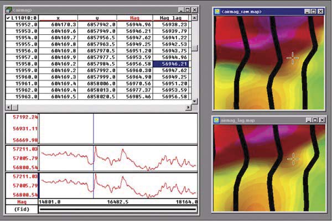Click the middle profile pane curve
The width and height of the screenshot is (332, 221).
point(118,159)
